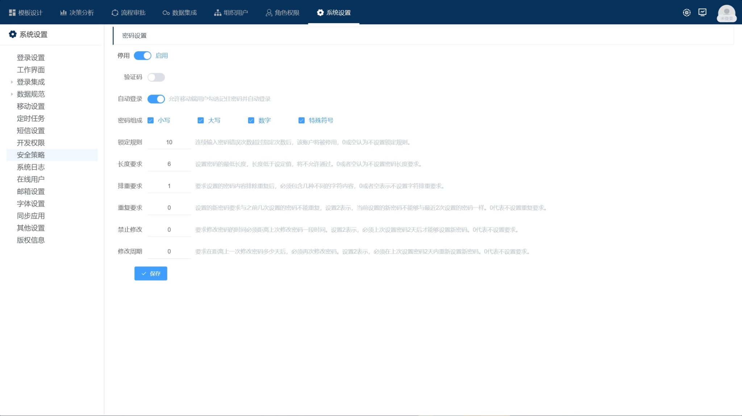Select 在线用户 in the sidebar
Screen dimensions: 742x416
pyautogui.click(x=31, y=179)
